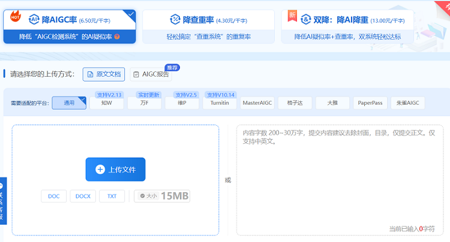
Task: Click the TXT file format tag
Action: tap(112, 196)
